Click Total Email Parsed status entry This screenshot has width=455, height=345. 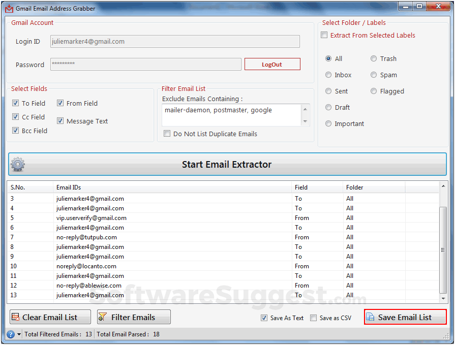[128, 334]
